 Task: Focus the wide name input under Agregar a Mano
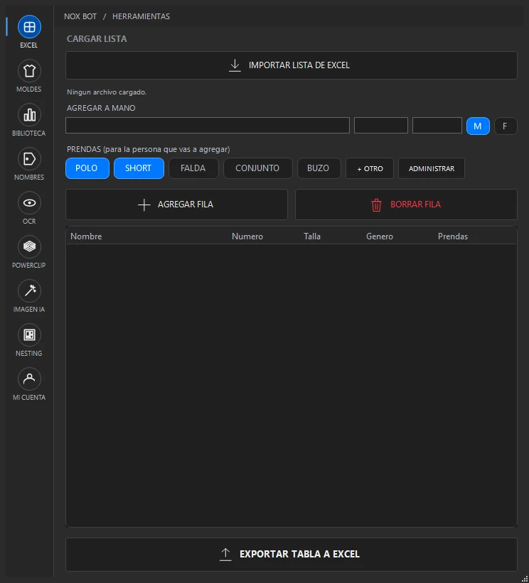point(208,125)
